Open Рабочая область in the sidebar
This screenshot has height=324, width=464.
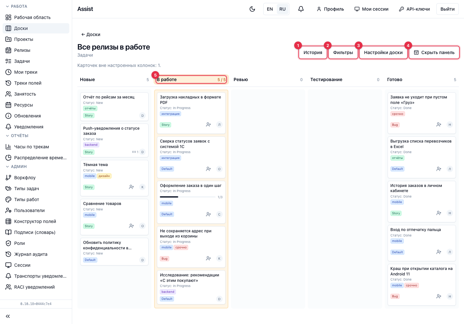(x=36, y=17)
